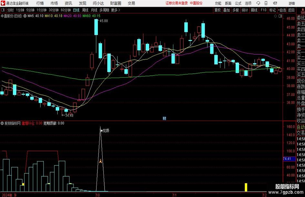
Task: Select the 周线 weekly period tab
Action: pos(85,10)
